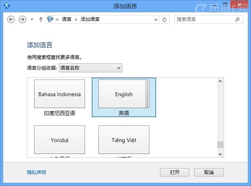251x186 pixels.
Task: Open the 隐私声明 link
Action: [x=37, y=173]
